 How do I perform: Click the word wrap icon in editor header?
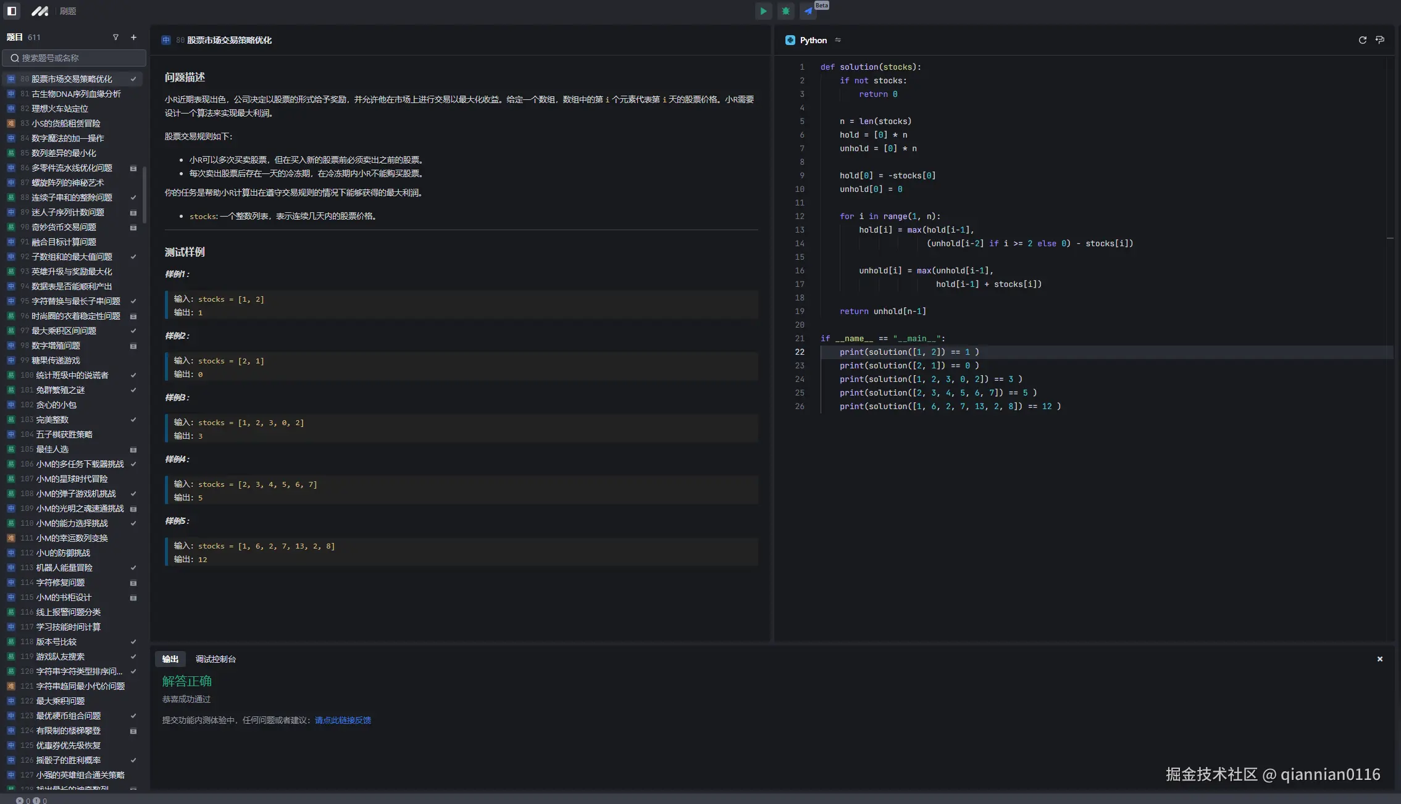point(1380,40)
